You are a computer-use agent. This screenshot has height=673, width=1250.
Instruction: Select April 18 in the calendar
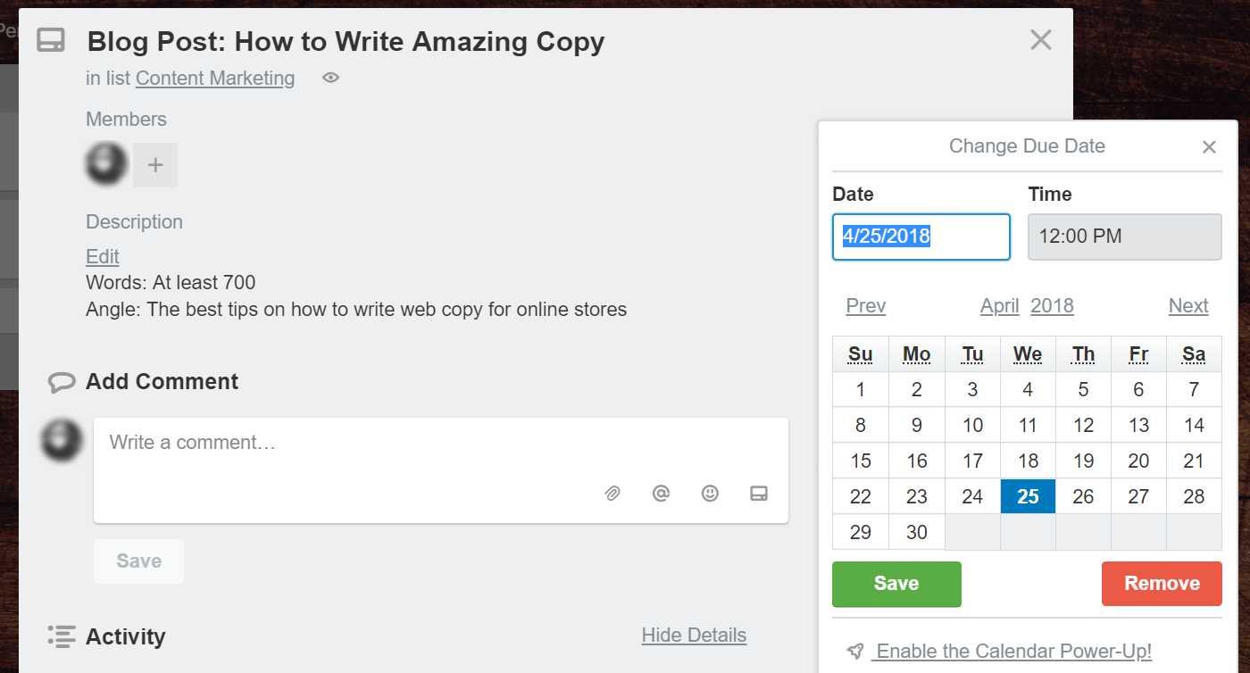coord(1028,461)
